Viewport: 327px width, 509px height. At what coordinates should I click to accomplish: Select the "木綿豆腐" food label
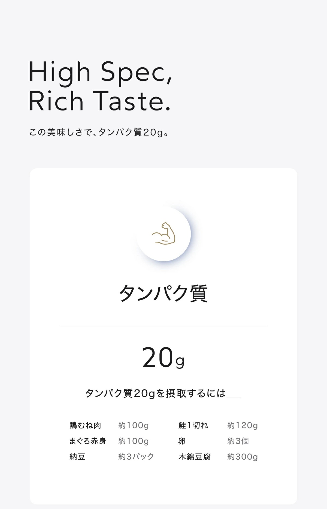[195, 457]
